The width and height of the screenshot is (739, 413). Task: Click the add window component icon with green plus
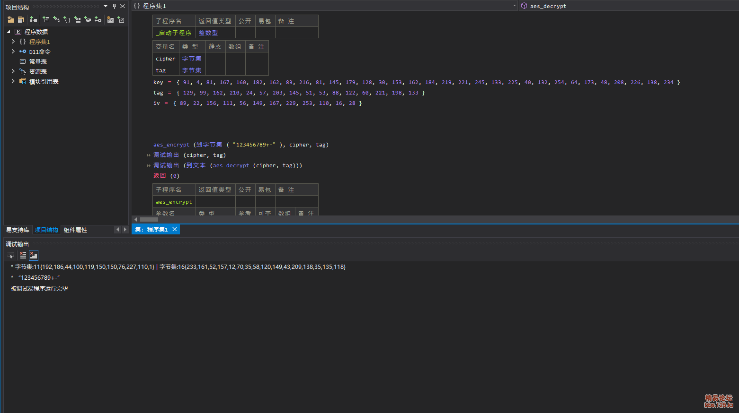pyautogui.click(x=34, y=19)
